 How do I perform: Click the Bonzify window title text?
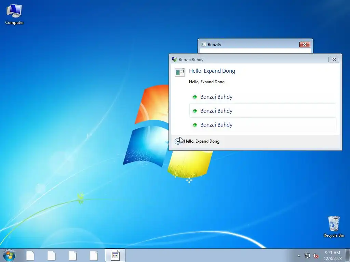click(215, 45)
